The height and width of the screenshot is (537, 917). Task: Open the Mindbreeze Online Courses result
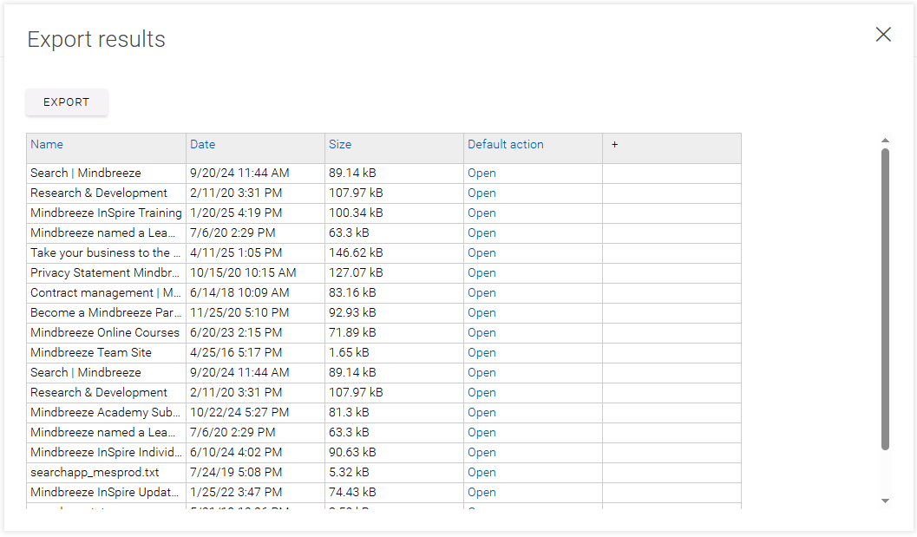[x=481, y=332]
